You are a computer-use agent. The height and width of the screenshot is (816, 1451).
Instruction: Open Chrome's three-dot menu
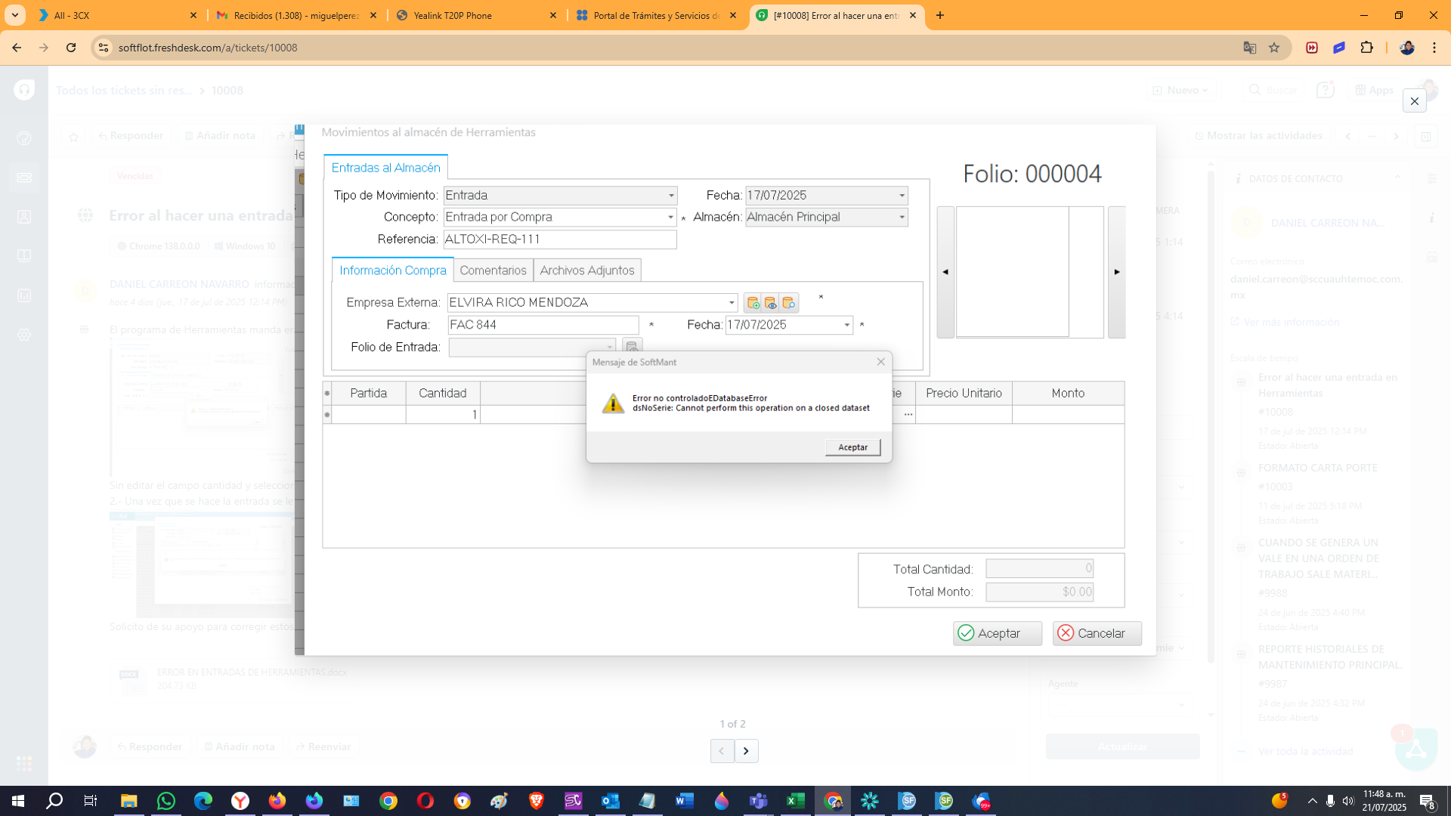tap(1434, 48)
